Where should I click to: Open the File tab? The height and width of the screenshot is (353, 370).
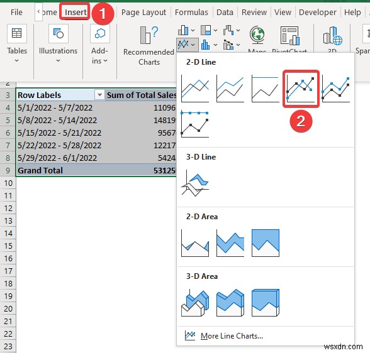pyautogui.click(x=16, y=12)
